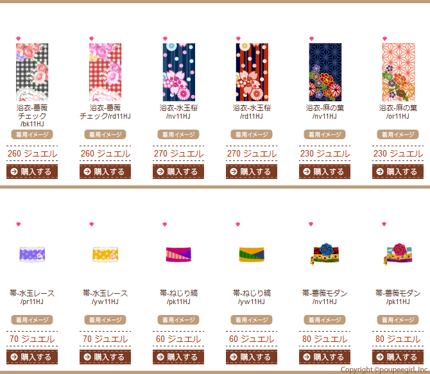The height and width of the screenshot is (374, 430).
Task: Click the pink heart above 浴衣-水玉桜/rd11HJ
Action: (x=238, y=38)
